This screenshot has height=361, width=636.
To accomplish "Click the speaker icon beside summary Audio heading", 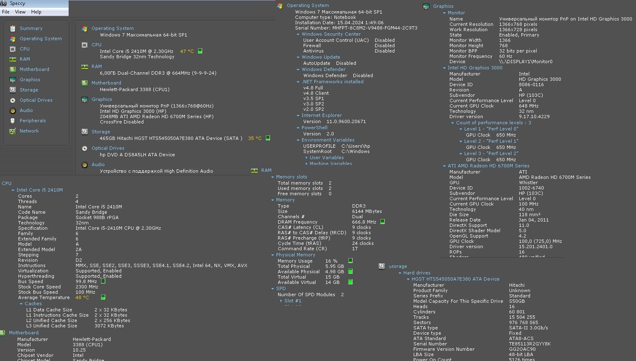I will pyautogui.click(x=85, y=165).
